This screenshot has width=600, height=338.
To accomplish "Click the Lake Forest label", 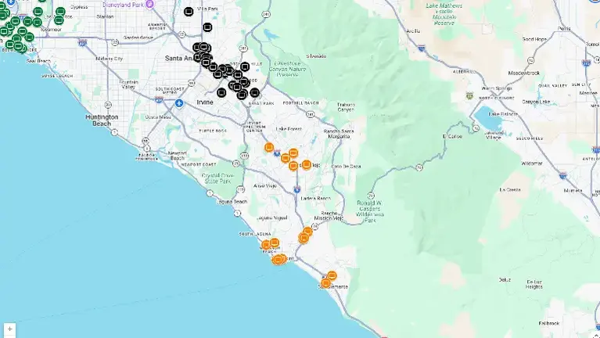I will pos(289,129).
